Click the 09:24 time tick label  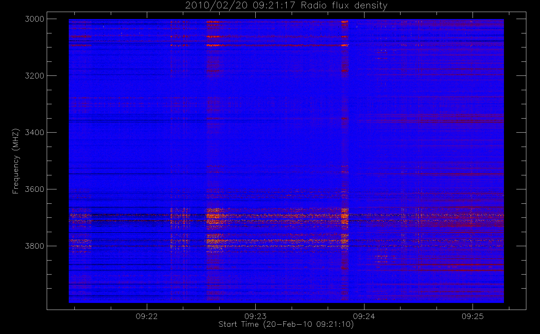[364, 316]
